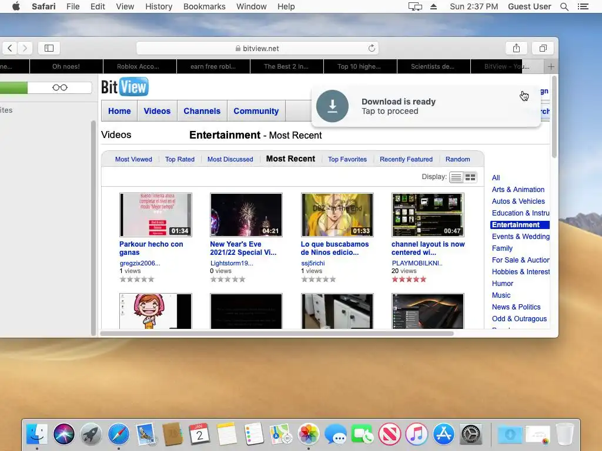Switch to 'Scientists de...' tab
The image size is (602, 451).
coord(434,67)
